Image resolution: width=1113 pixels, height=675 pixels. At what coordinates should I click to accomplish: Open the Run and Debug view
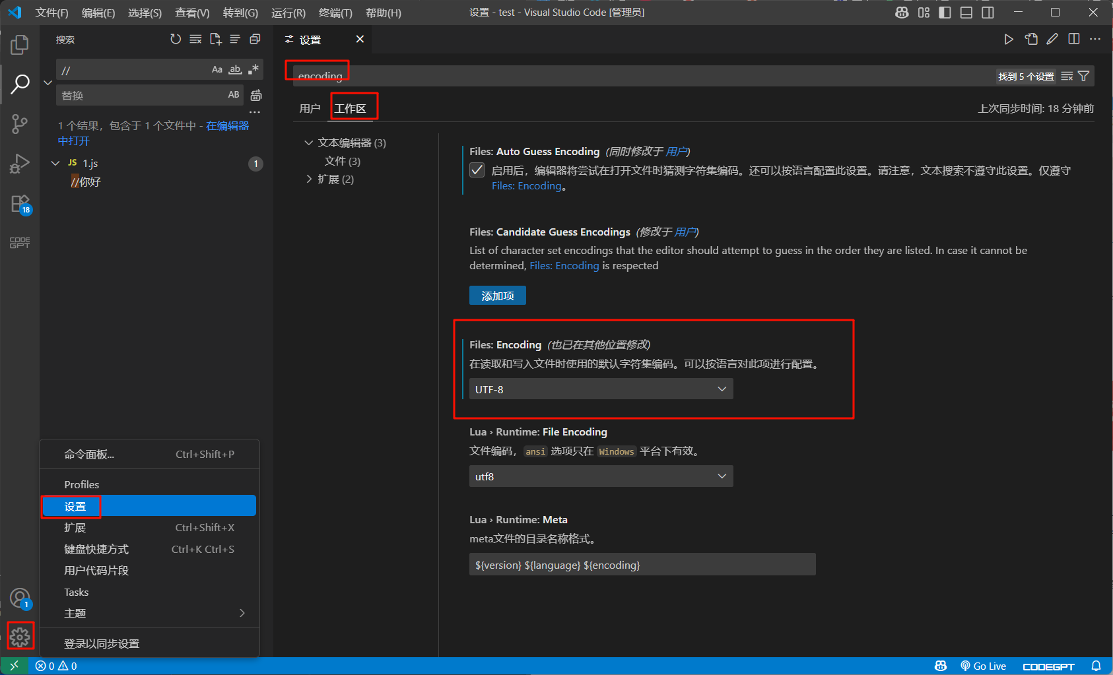(x=20, y=164)
